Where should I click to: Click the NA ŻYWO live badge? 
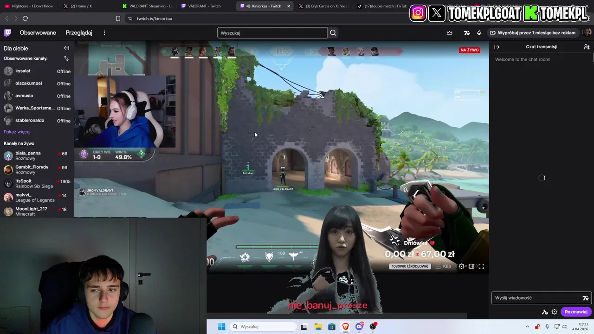470,50
